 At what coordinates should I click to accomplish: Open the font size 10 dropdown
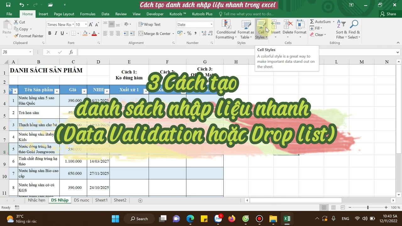(x=86, y=24)
